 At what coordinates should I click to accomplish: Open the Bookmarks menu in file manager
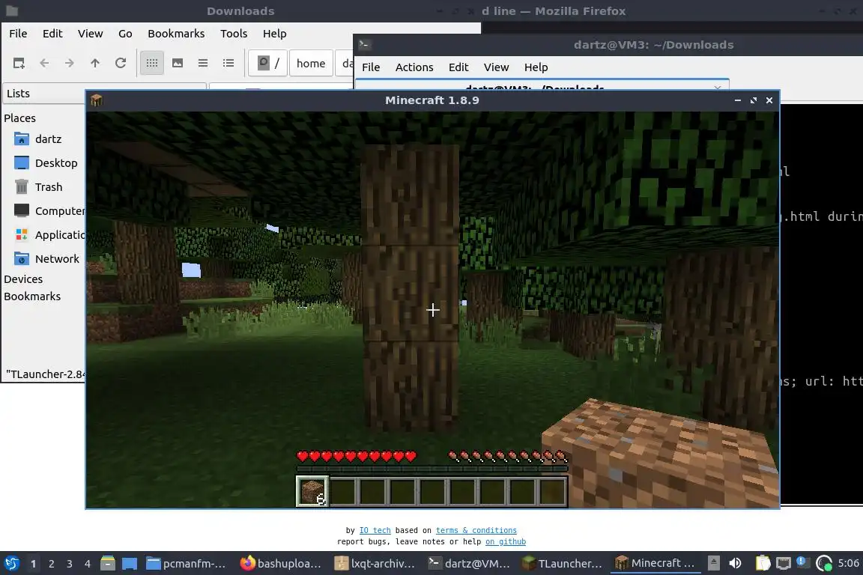pyautogui.click(x=176, y=34)
